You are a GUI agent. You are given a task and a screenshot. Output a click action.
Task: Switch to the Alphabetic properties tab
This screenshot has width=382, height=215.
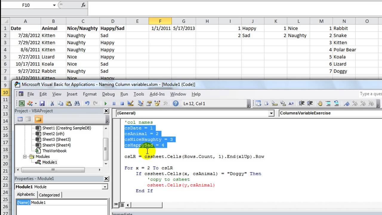pyautogui.click(x=26, y=194)
